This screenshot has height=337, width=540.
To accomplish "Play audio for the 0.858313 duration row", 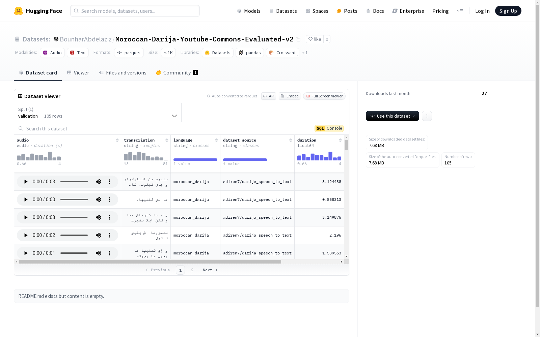I will 26,200.
